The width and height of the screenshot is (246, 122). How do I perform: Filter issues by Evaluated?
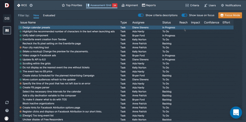pos(49,16)
